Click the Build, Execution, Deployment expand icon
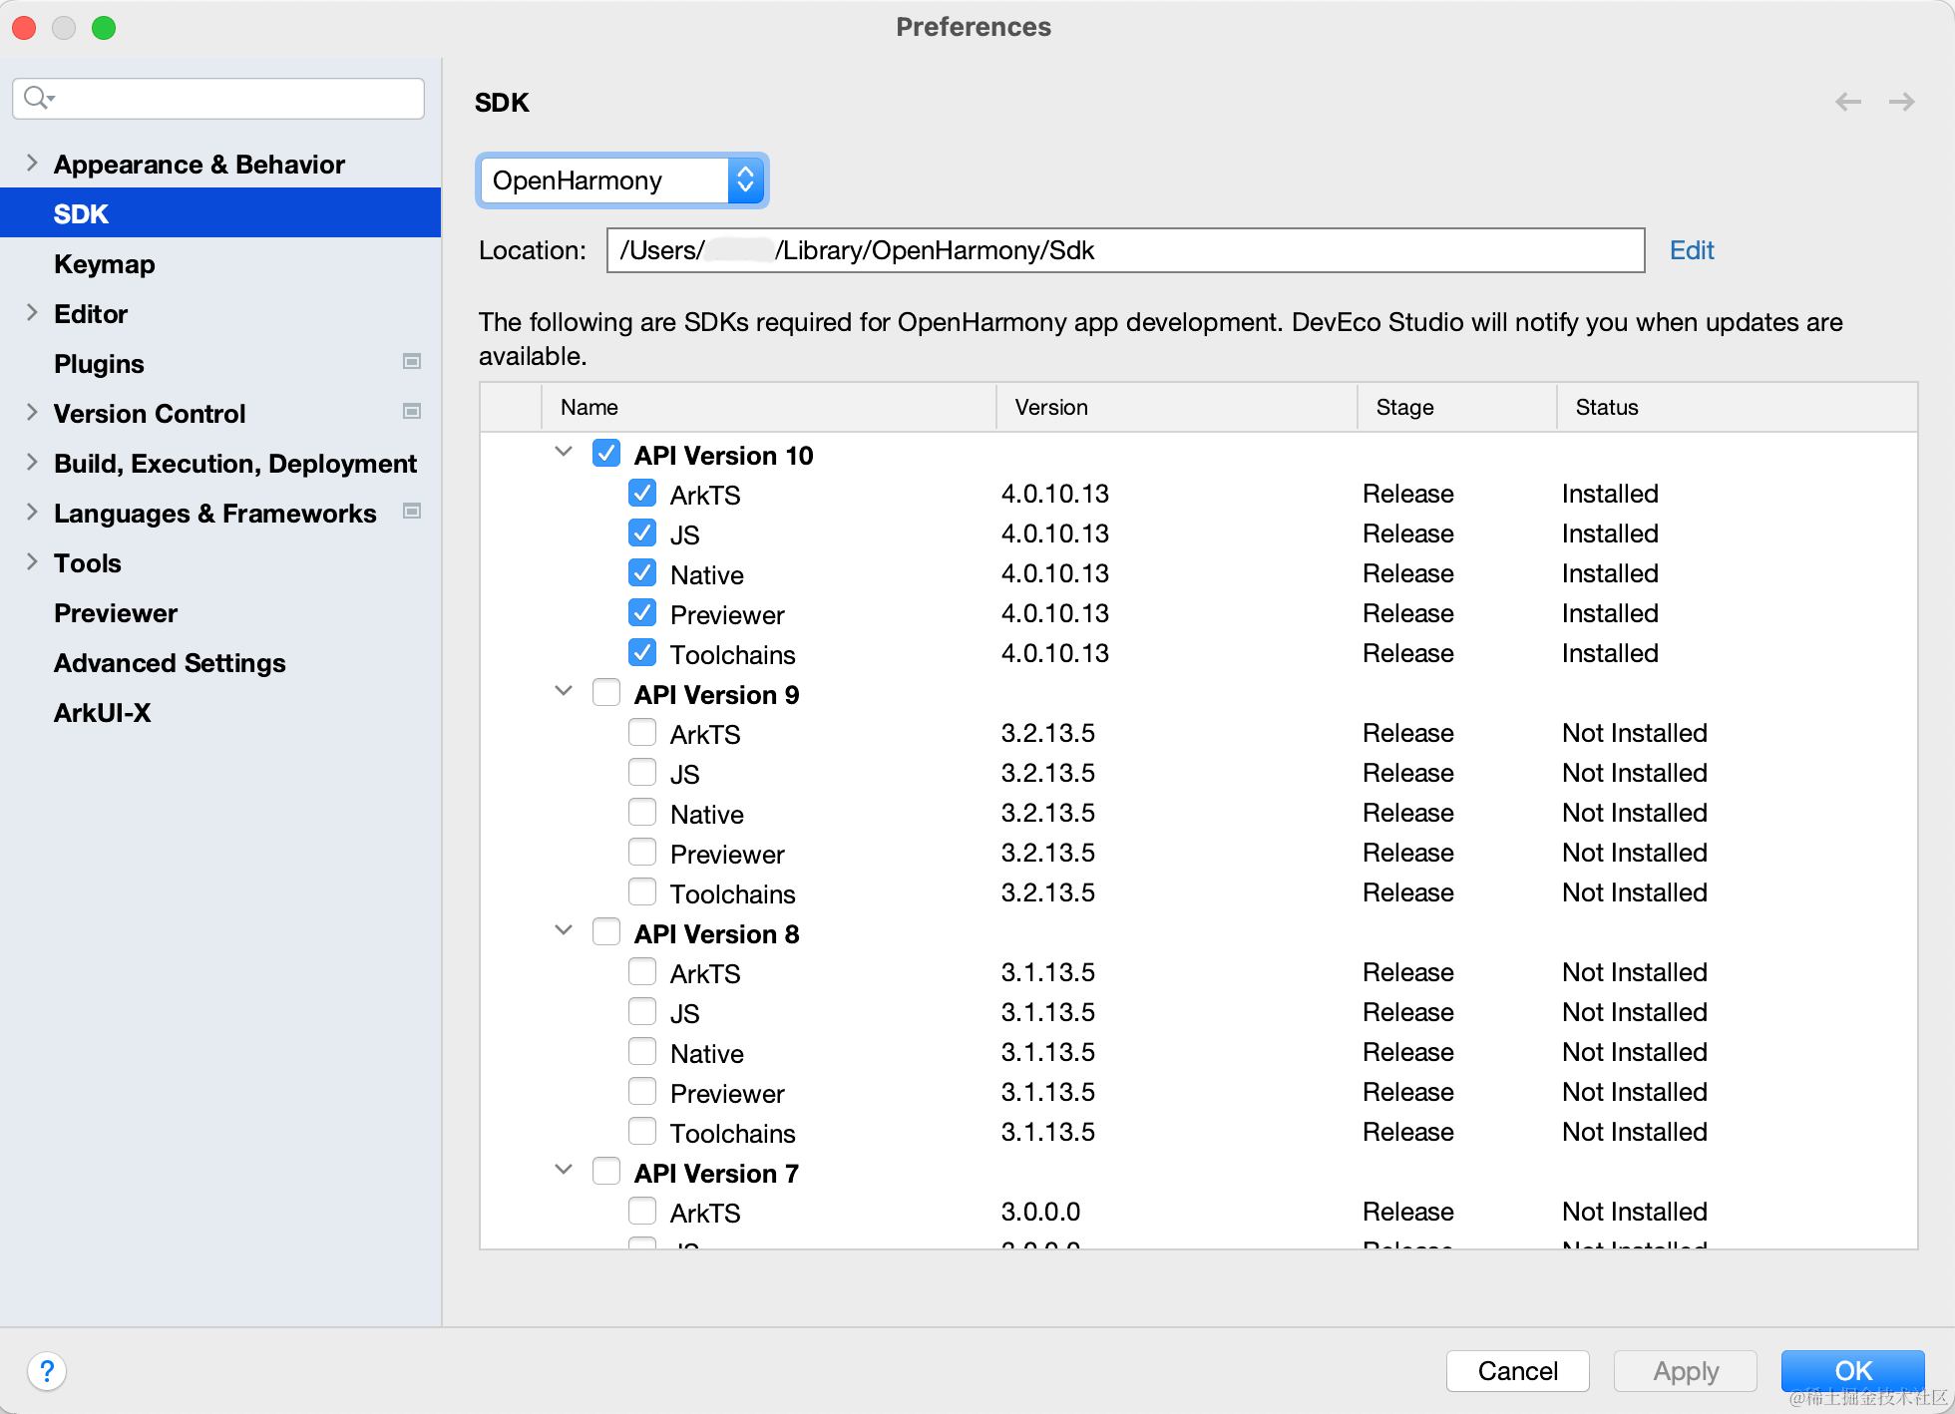This screenshot has height=1414, width=1955. (33, 463)
